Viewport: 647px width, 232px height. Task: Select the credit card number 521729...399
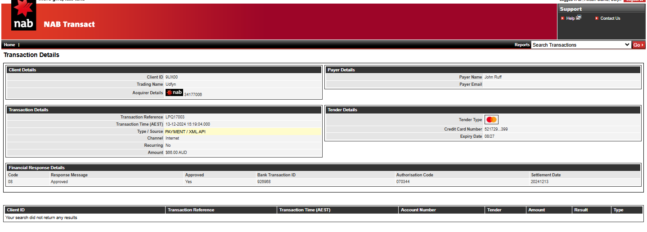click(x=496, y=129)
